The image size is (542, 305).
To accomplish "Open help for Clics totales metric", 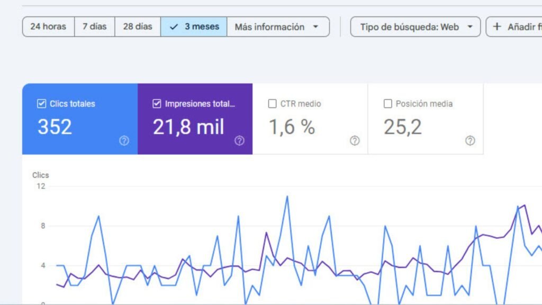I will point(124,141).
